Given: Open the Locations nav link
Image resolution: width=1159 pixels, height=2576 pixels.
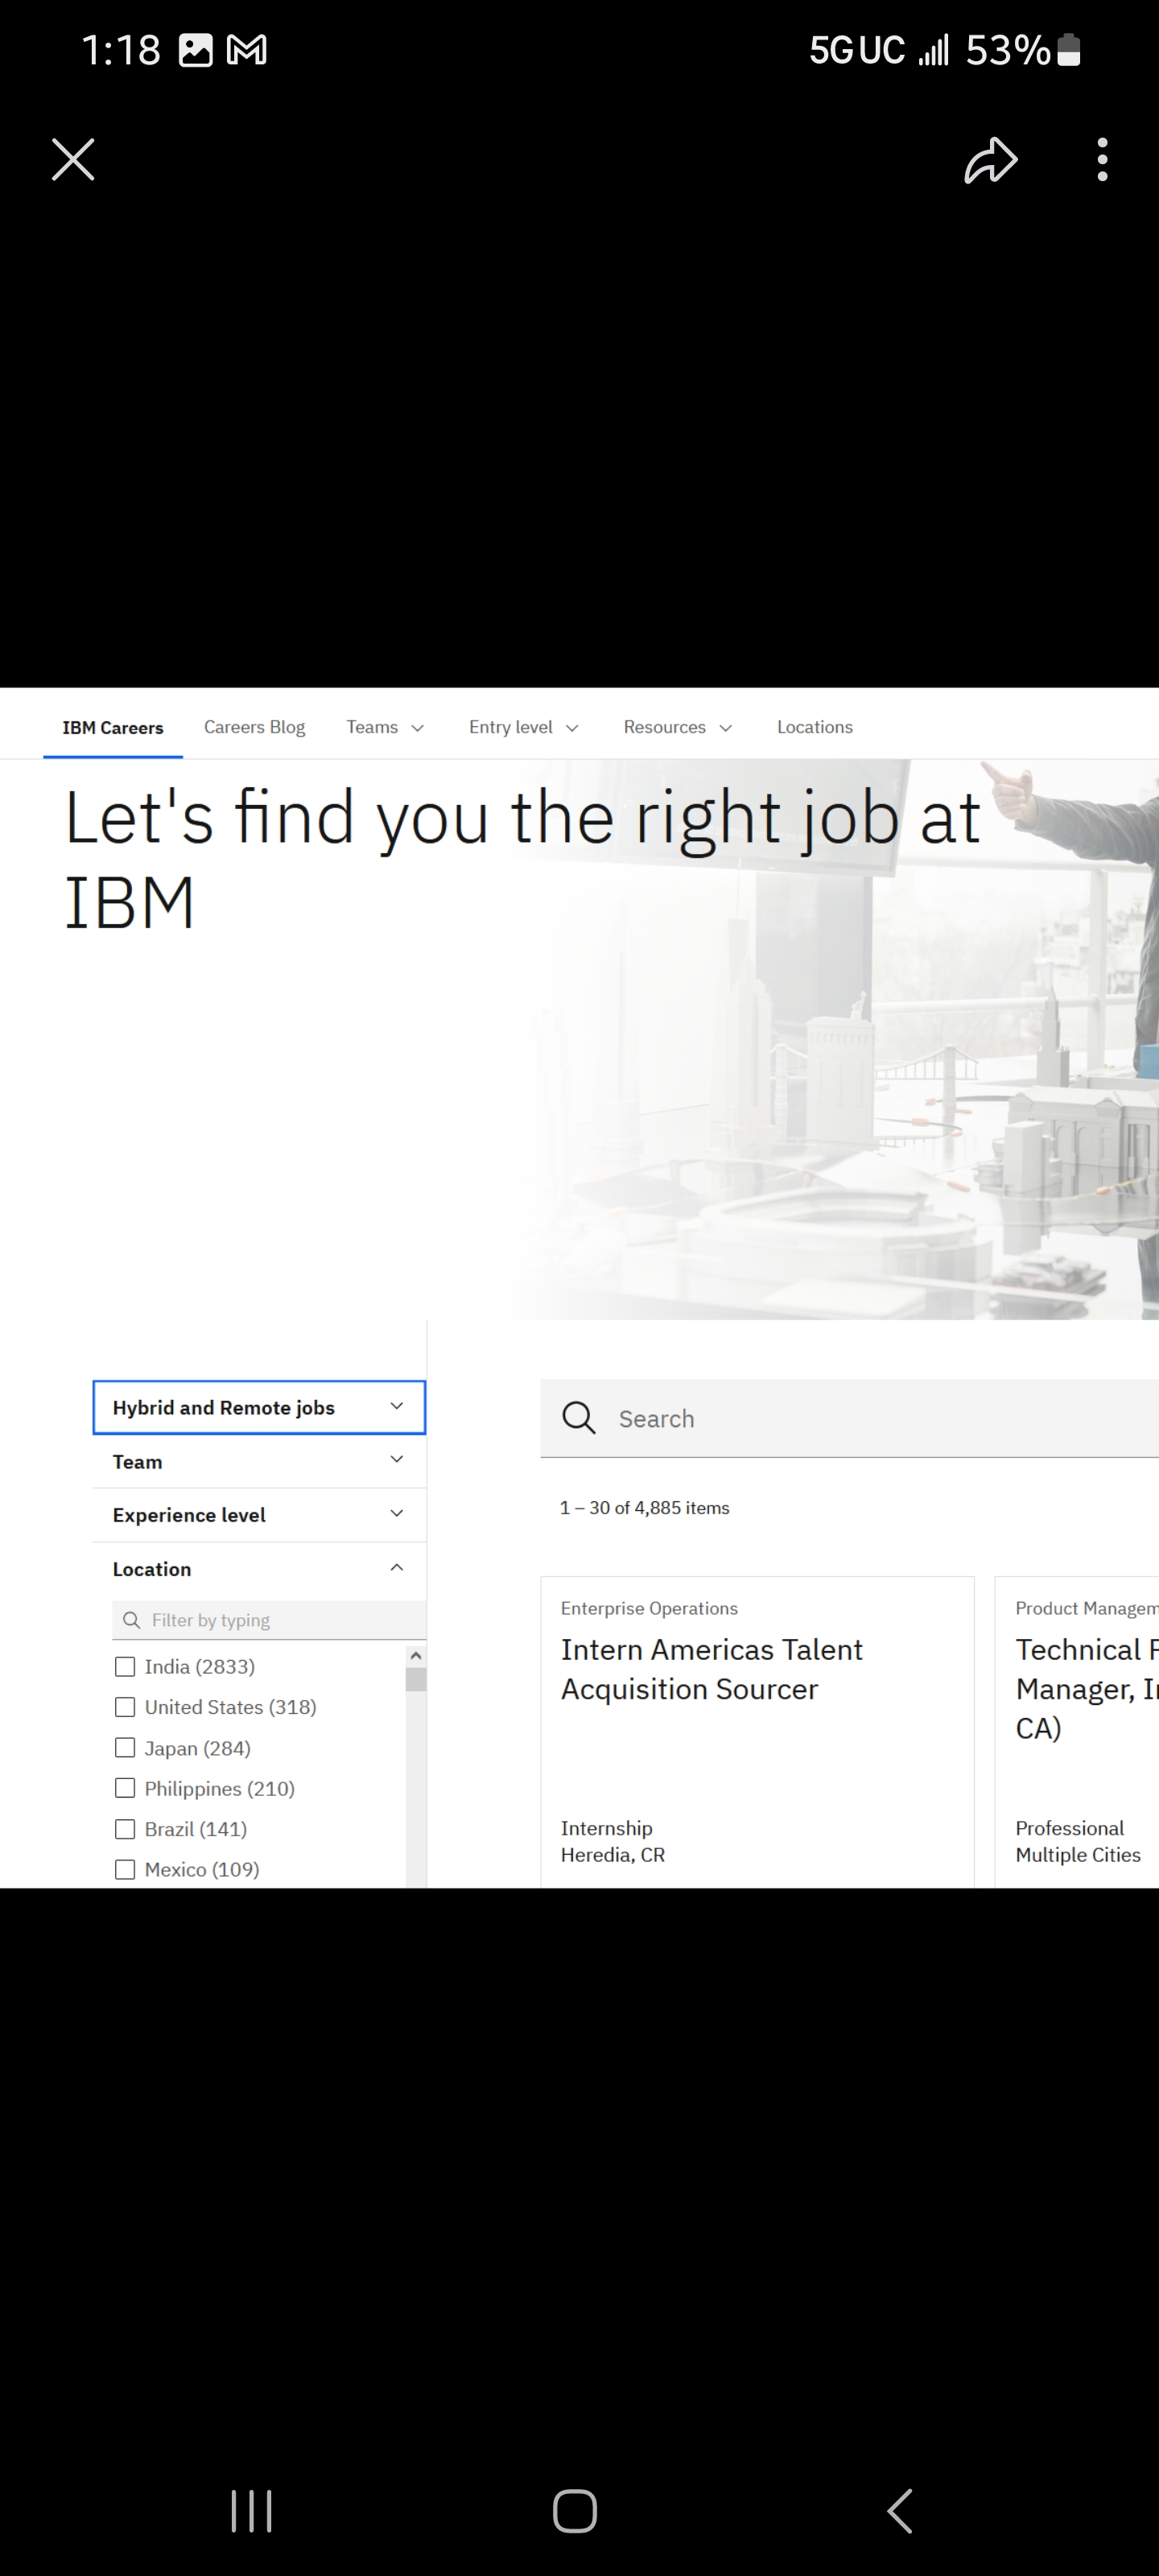Looking at the screenshot, I should [x=815, y=727].
